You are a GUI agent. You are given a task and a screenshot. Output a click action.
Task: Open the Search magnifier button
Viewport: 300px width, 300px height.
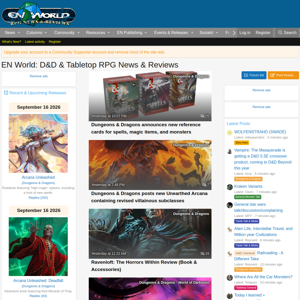point(287,33)
